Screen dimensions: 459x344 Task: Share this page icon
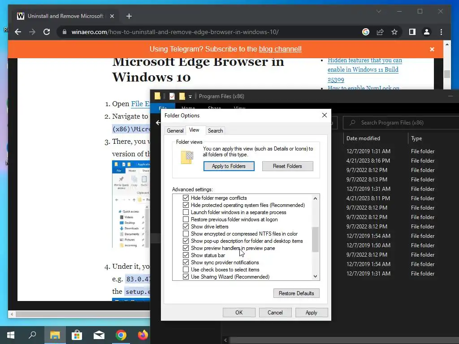pyautogui.click(x=380, y=32)
